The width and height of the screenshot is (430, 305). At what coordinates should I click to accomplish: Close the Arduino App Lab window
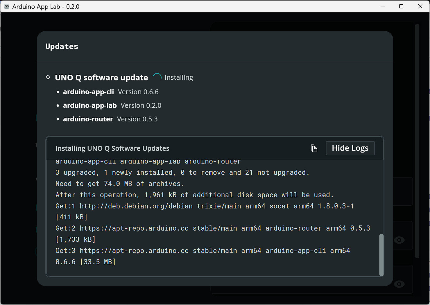[420, 6]
